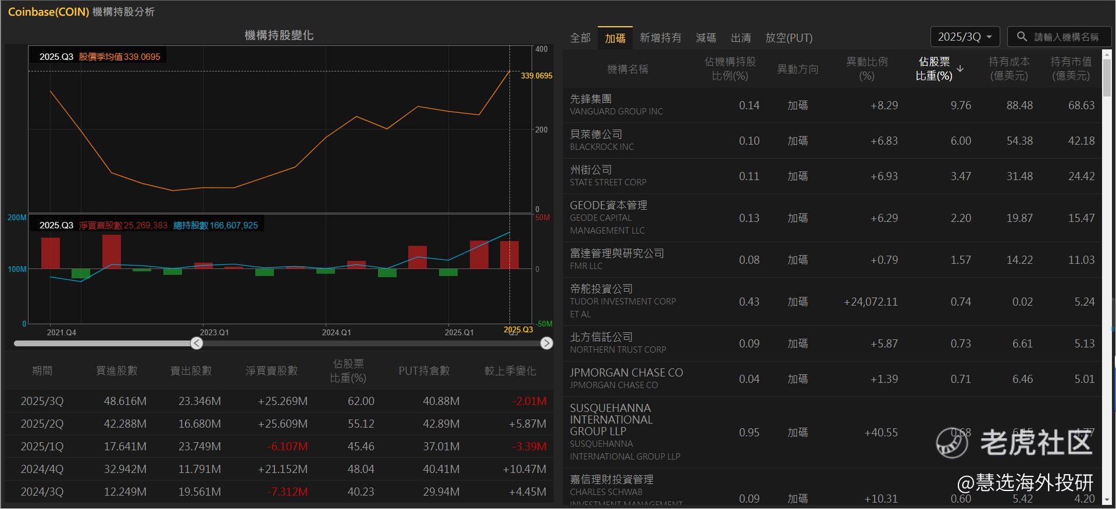Sort by 持有市值(億美元) column header
The width and height of the screenshot is (1116, 509).
[x=1071, y=69]
